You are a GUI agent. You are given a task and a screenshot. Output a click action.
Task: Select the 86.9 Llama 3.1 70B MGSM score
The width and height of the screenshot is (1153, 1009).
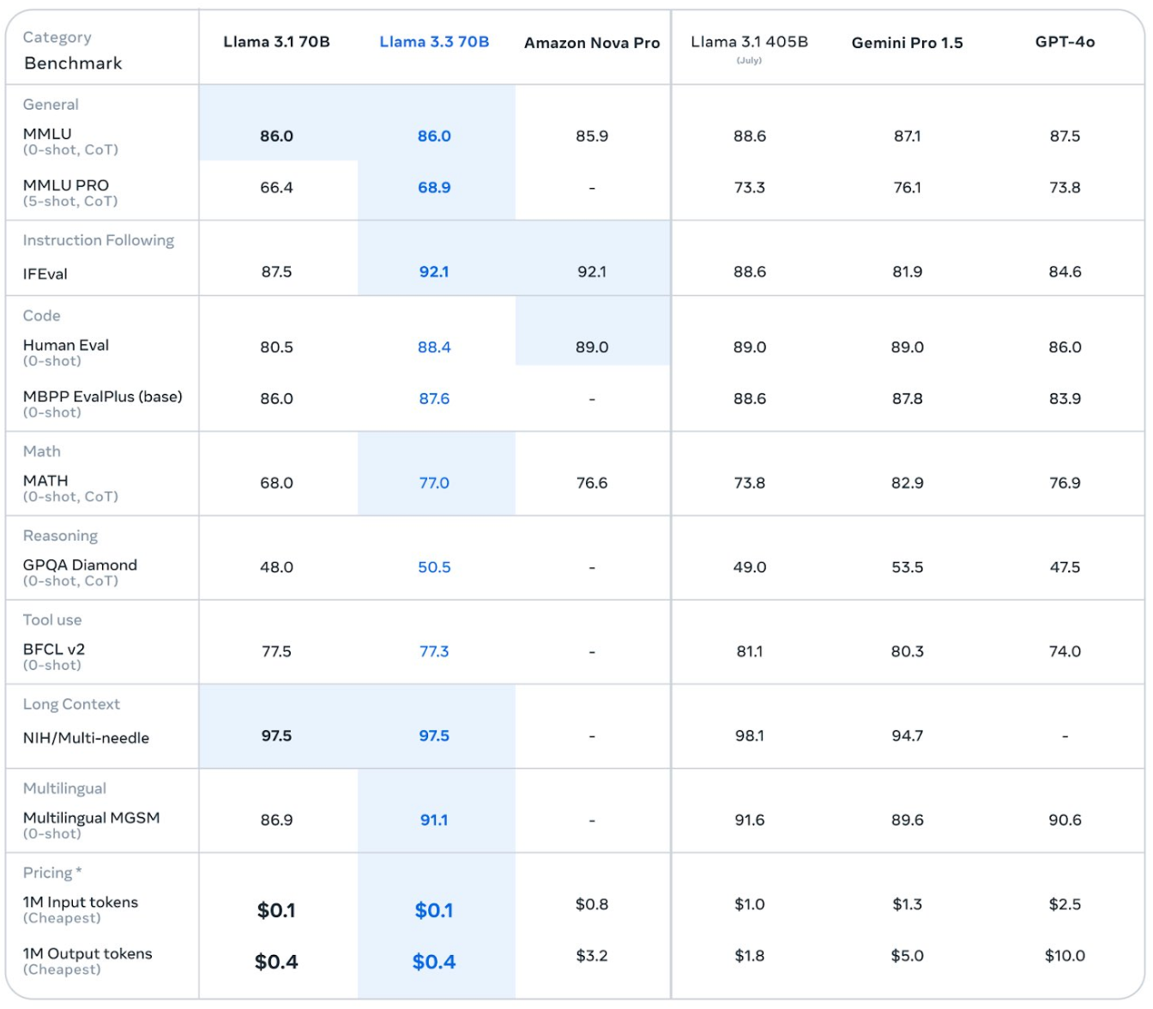point(276,820)
